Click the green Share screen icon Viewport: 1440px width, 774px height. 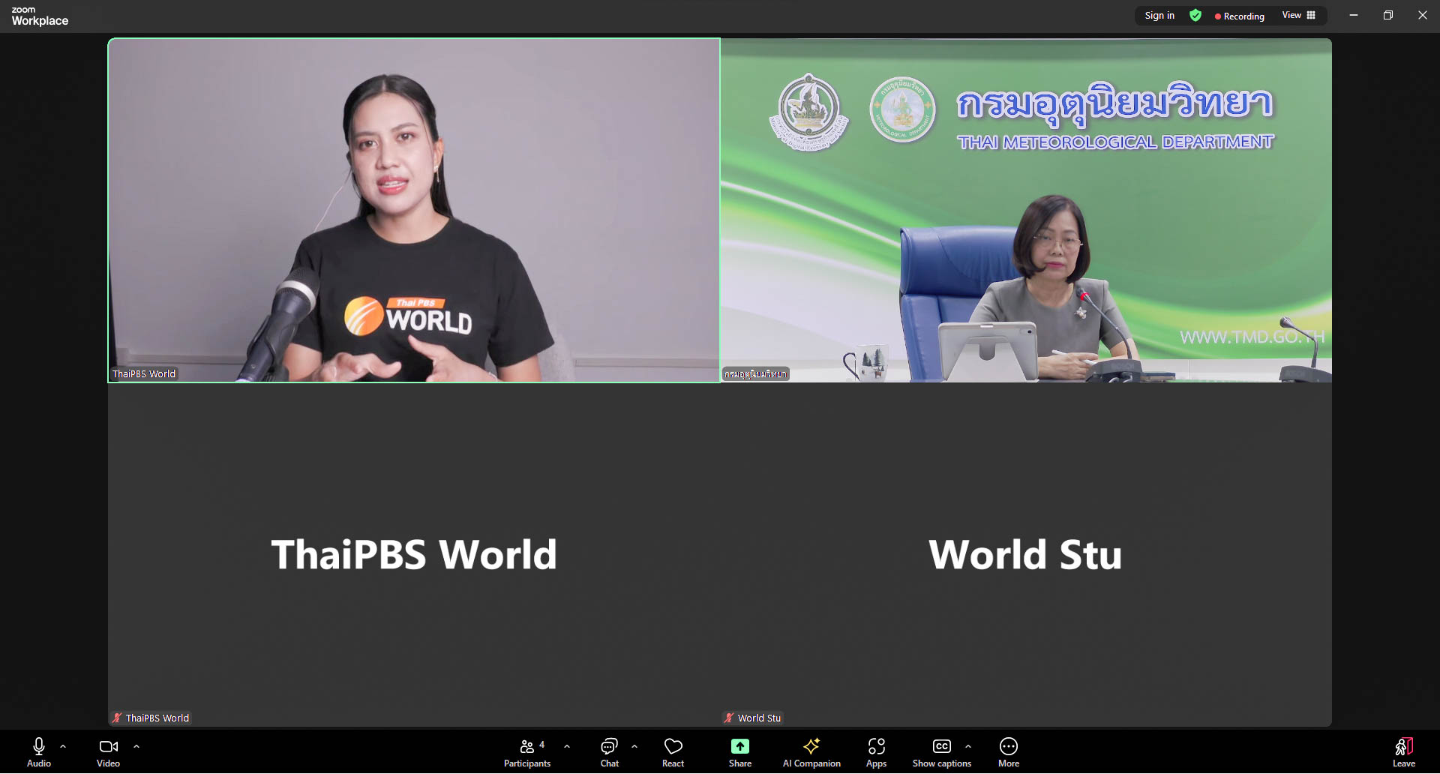tap(739, 746)
